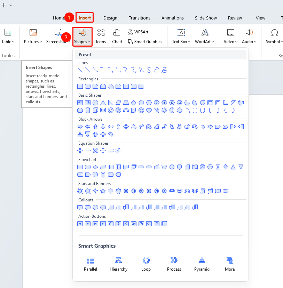This screenshot has width=283, height=288.
Task: Pick the straight line shape
Action: (x=80, y=70)
